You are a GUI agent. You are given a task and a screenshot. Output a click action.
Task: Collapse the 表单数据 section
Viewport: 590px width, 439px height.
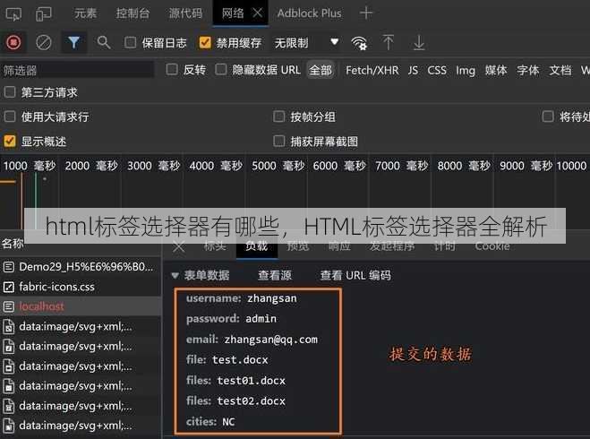click(175, 276)
